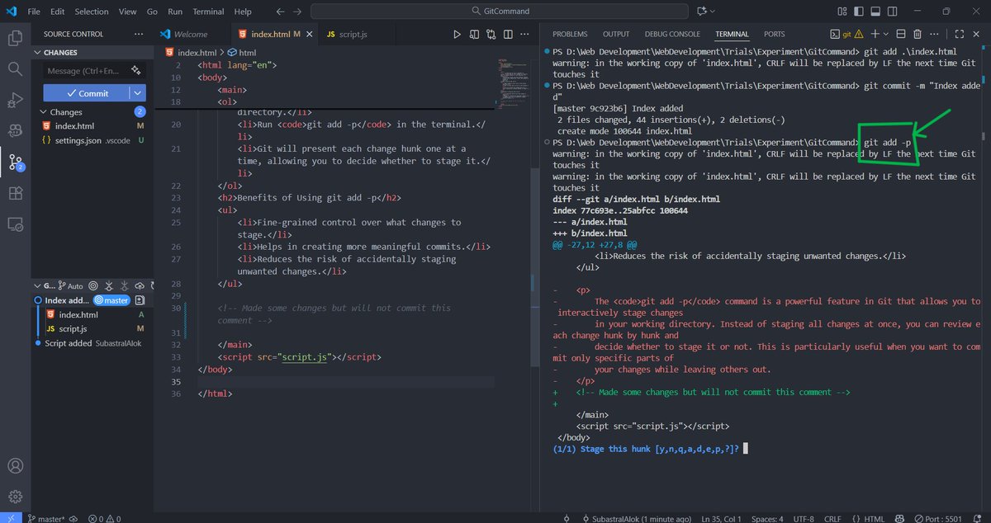
Task: Open changes icon in editor toolbar
Action: [475, 35]
